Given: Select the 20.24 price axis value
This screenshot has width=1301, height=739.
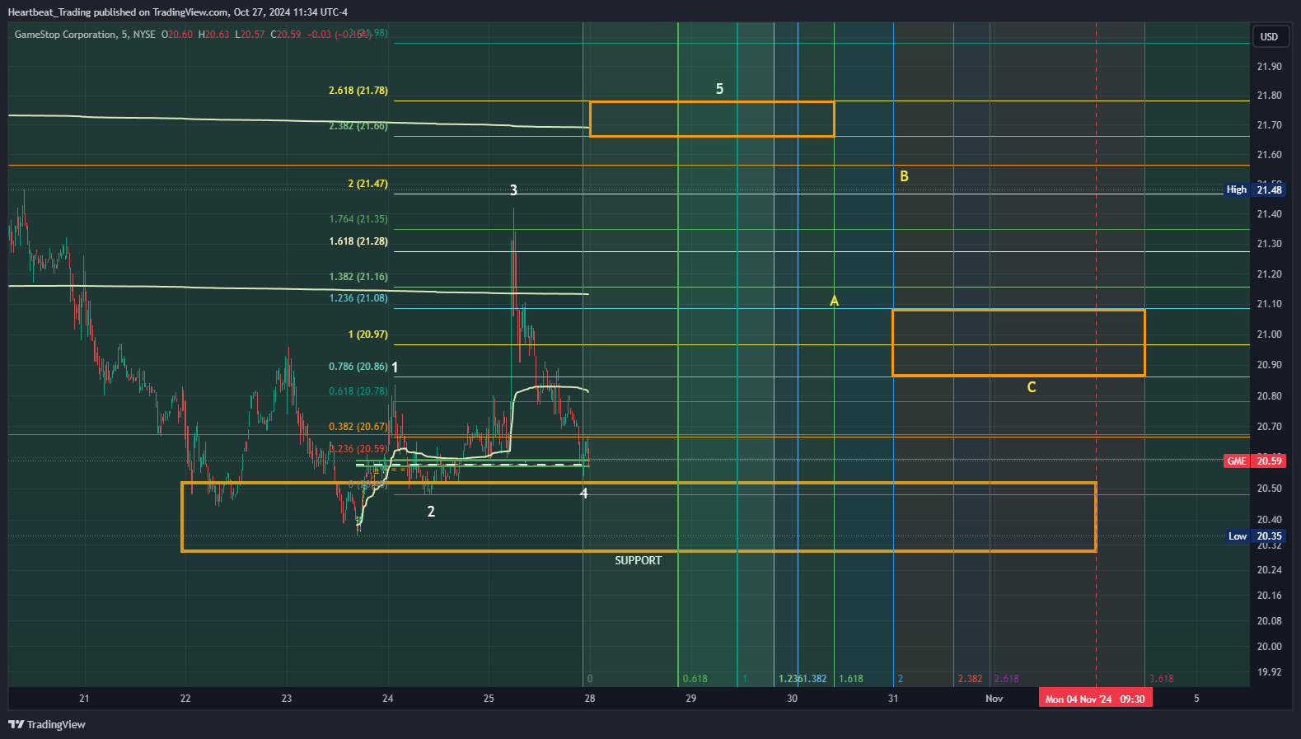Looking at the screenshot, I should coord(1269,570).
